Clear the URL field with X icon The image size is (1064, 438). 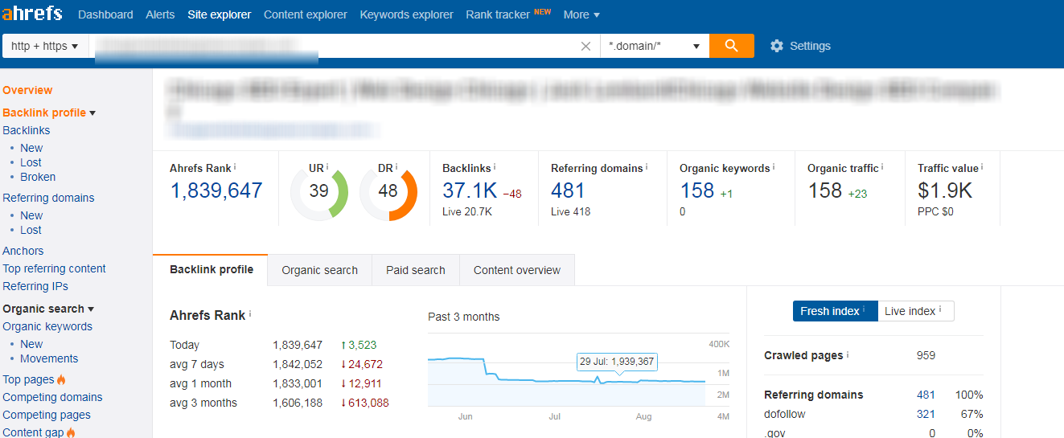[x=585, y=46]
